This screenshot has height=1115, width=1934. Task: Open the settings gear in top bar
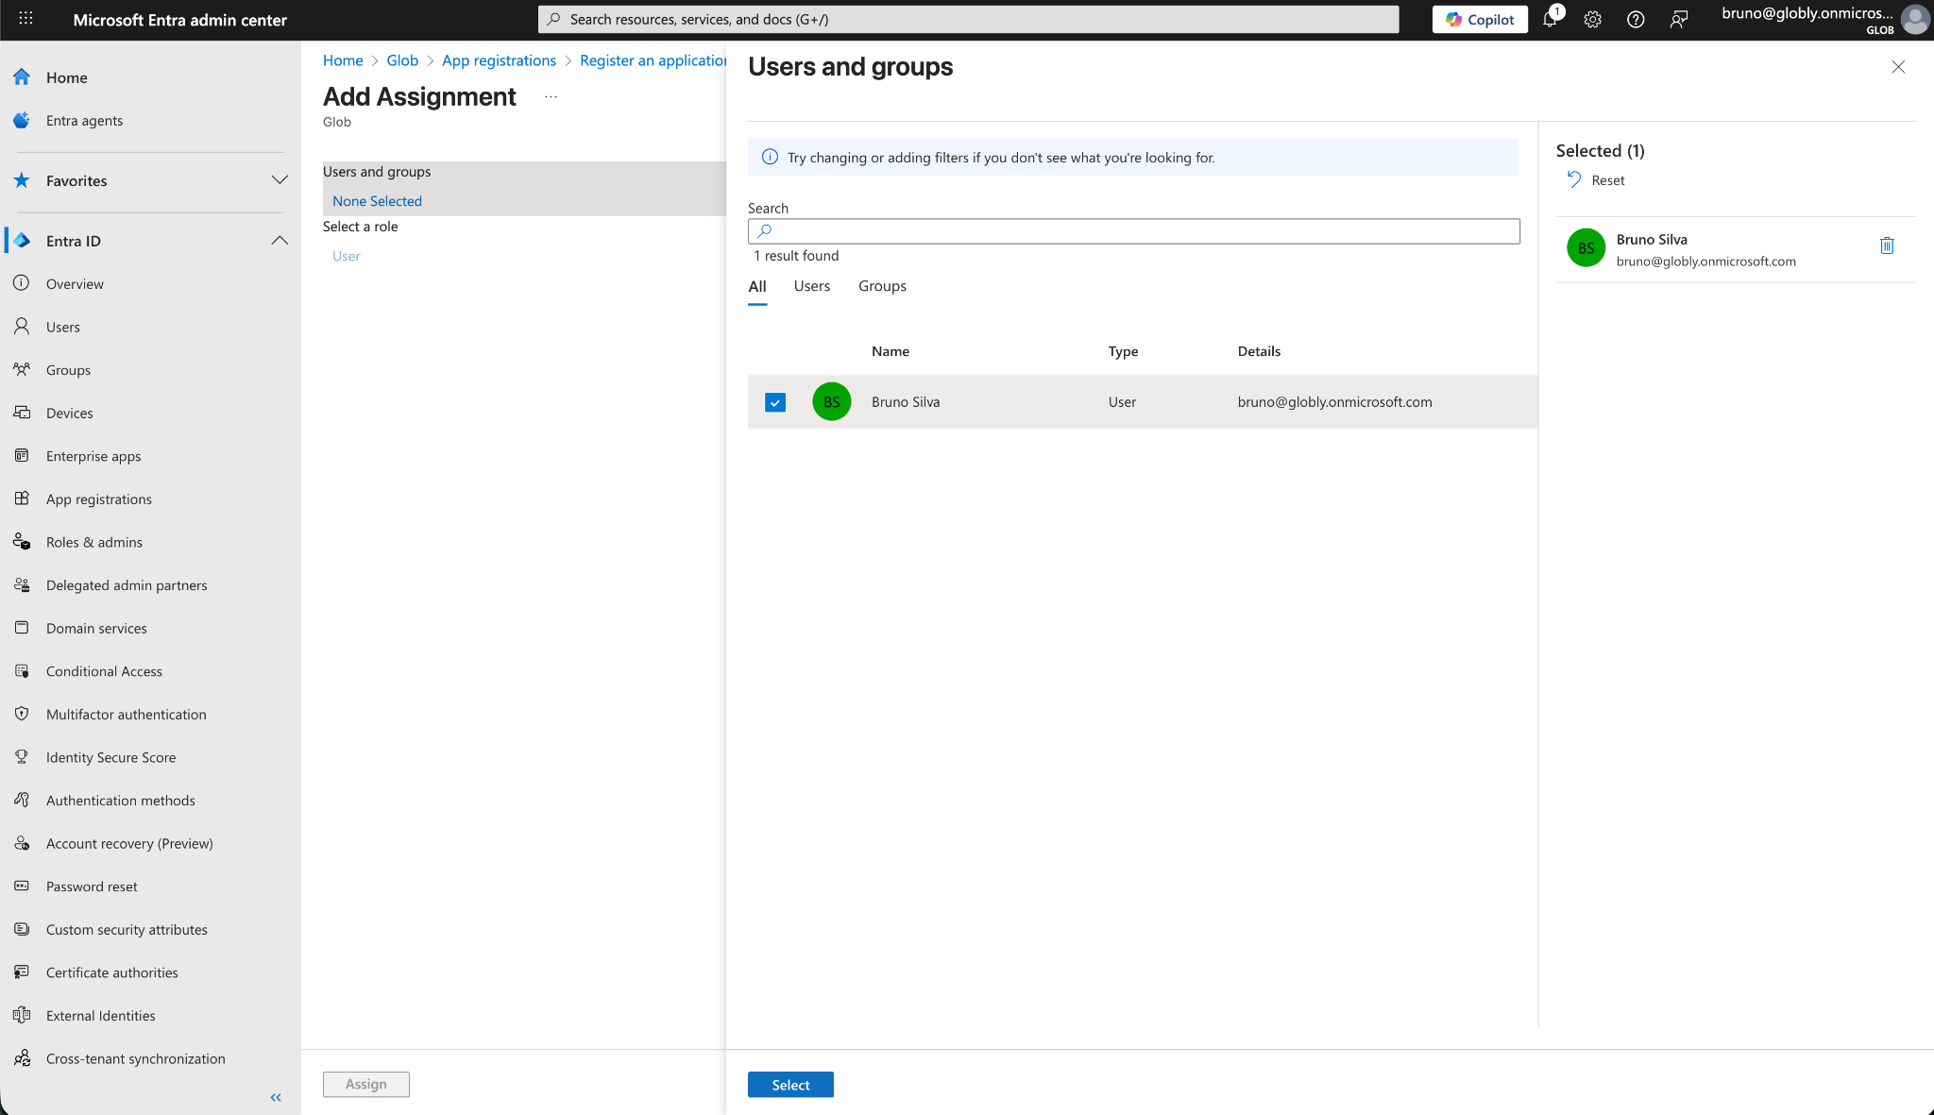[x=1592, y=20]
